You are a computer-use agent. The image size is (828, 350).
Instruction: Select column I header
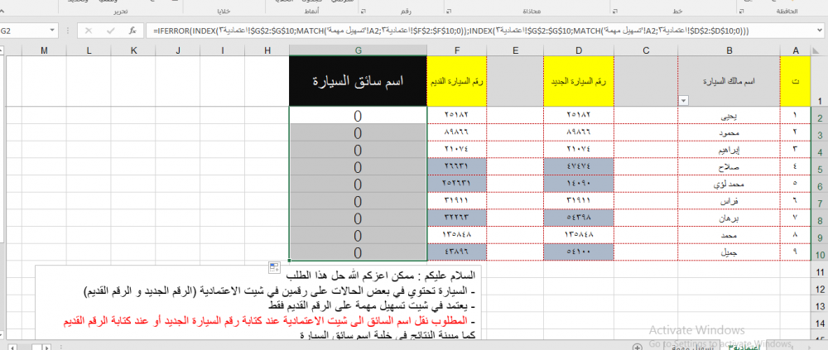click(222, 50)
